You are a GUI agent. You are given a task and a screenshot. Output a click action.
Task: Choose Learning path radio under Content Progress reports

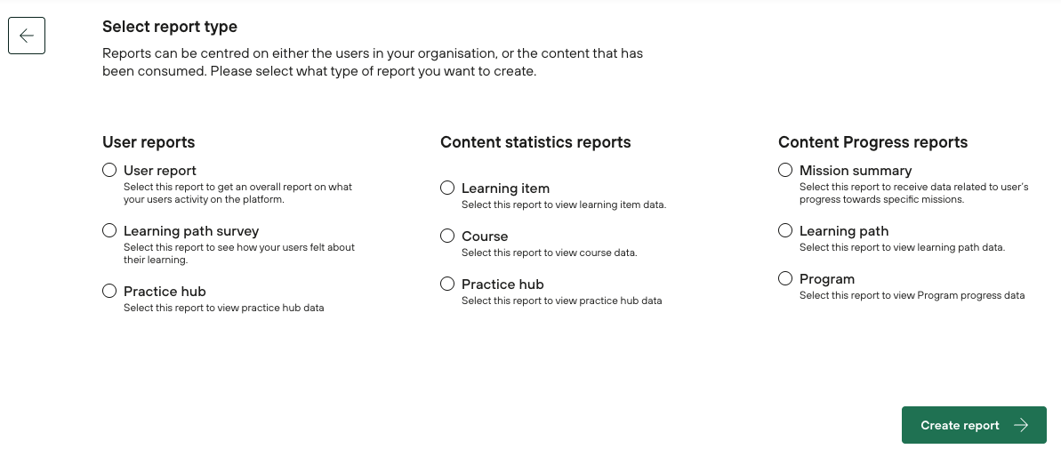pyautogui.click(x=785, y=230)
